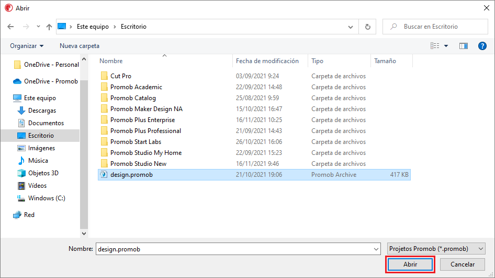Select the design.promob file
Viewport: 495px width, 278px height.
tap(254, 175)
